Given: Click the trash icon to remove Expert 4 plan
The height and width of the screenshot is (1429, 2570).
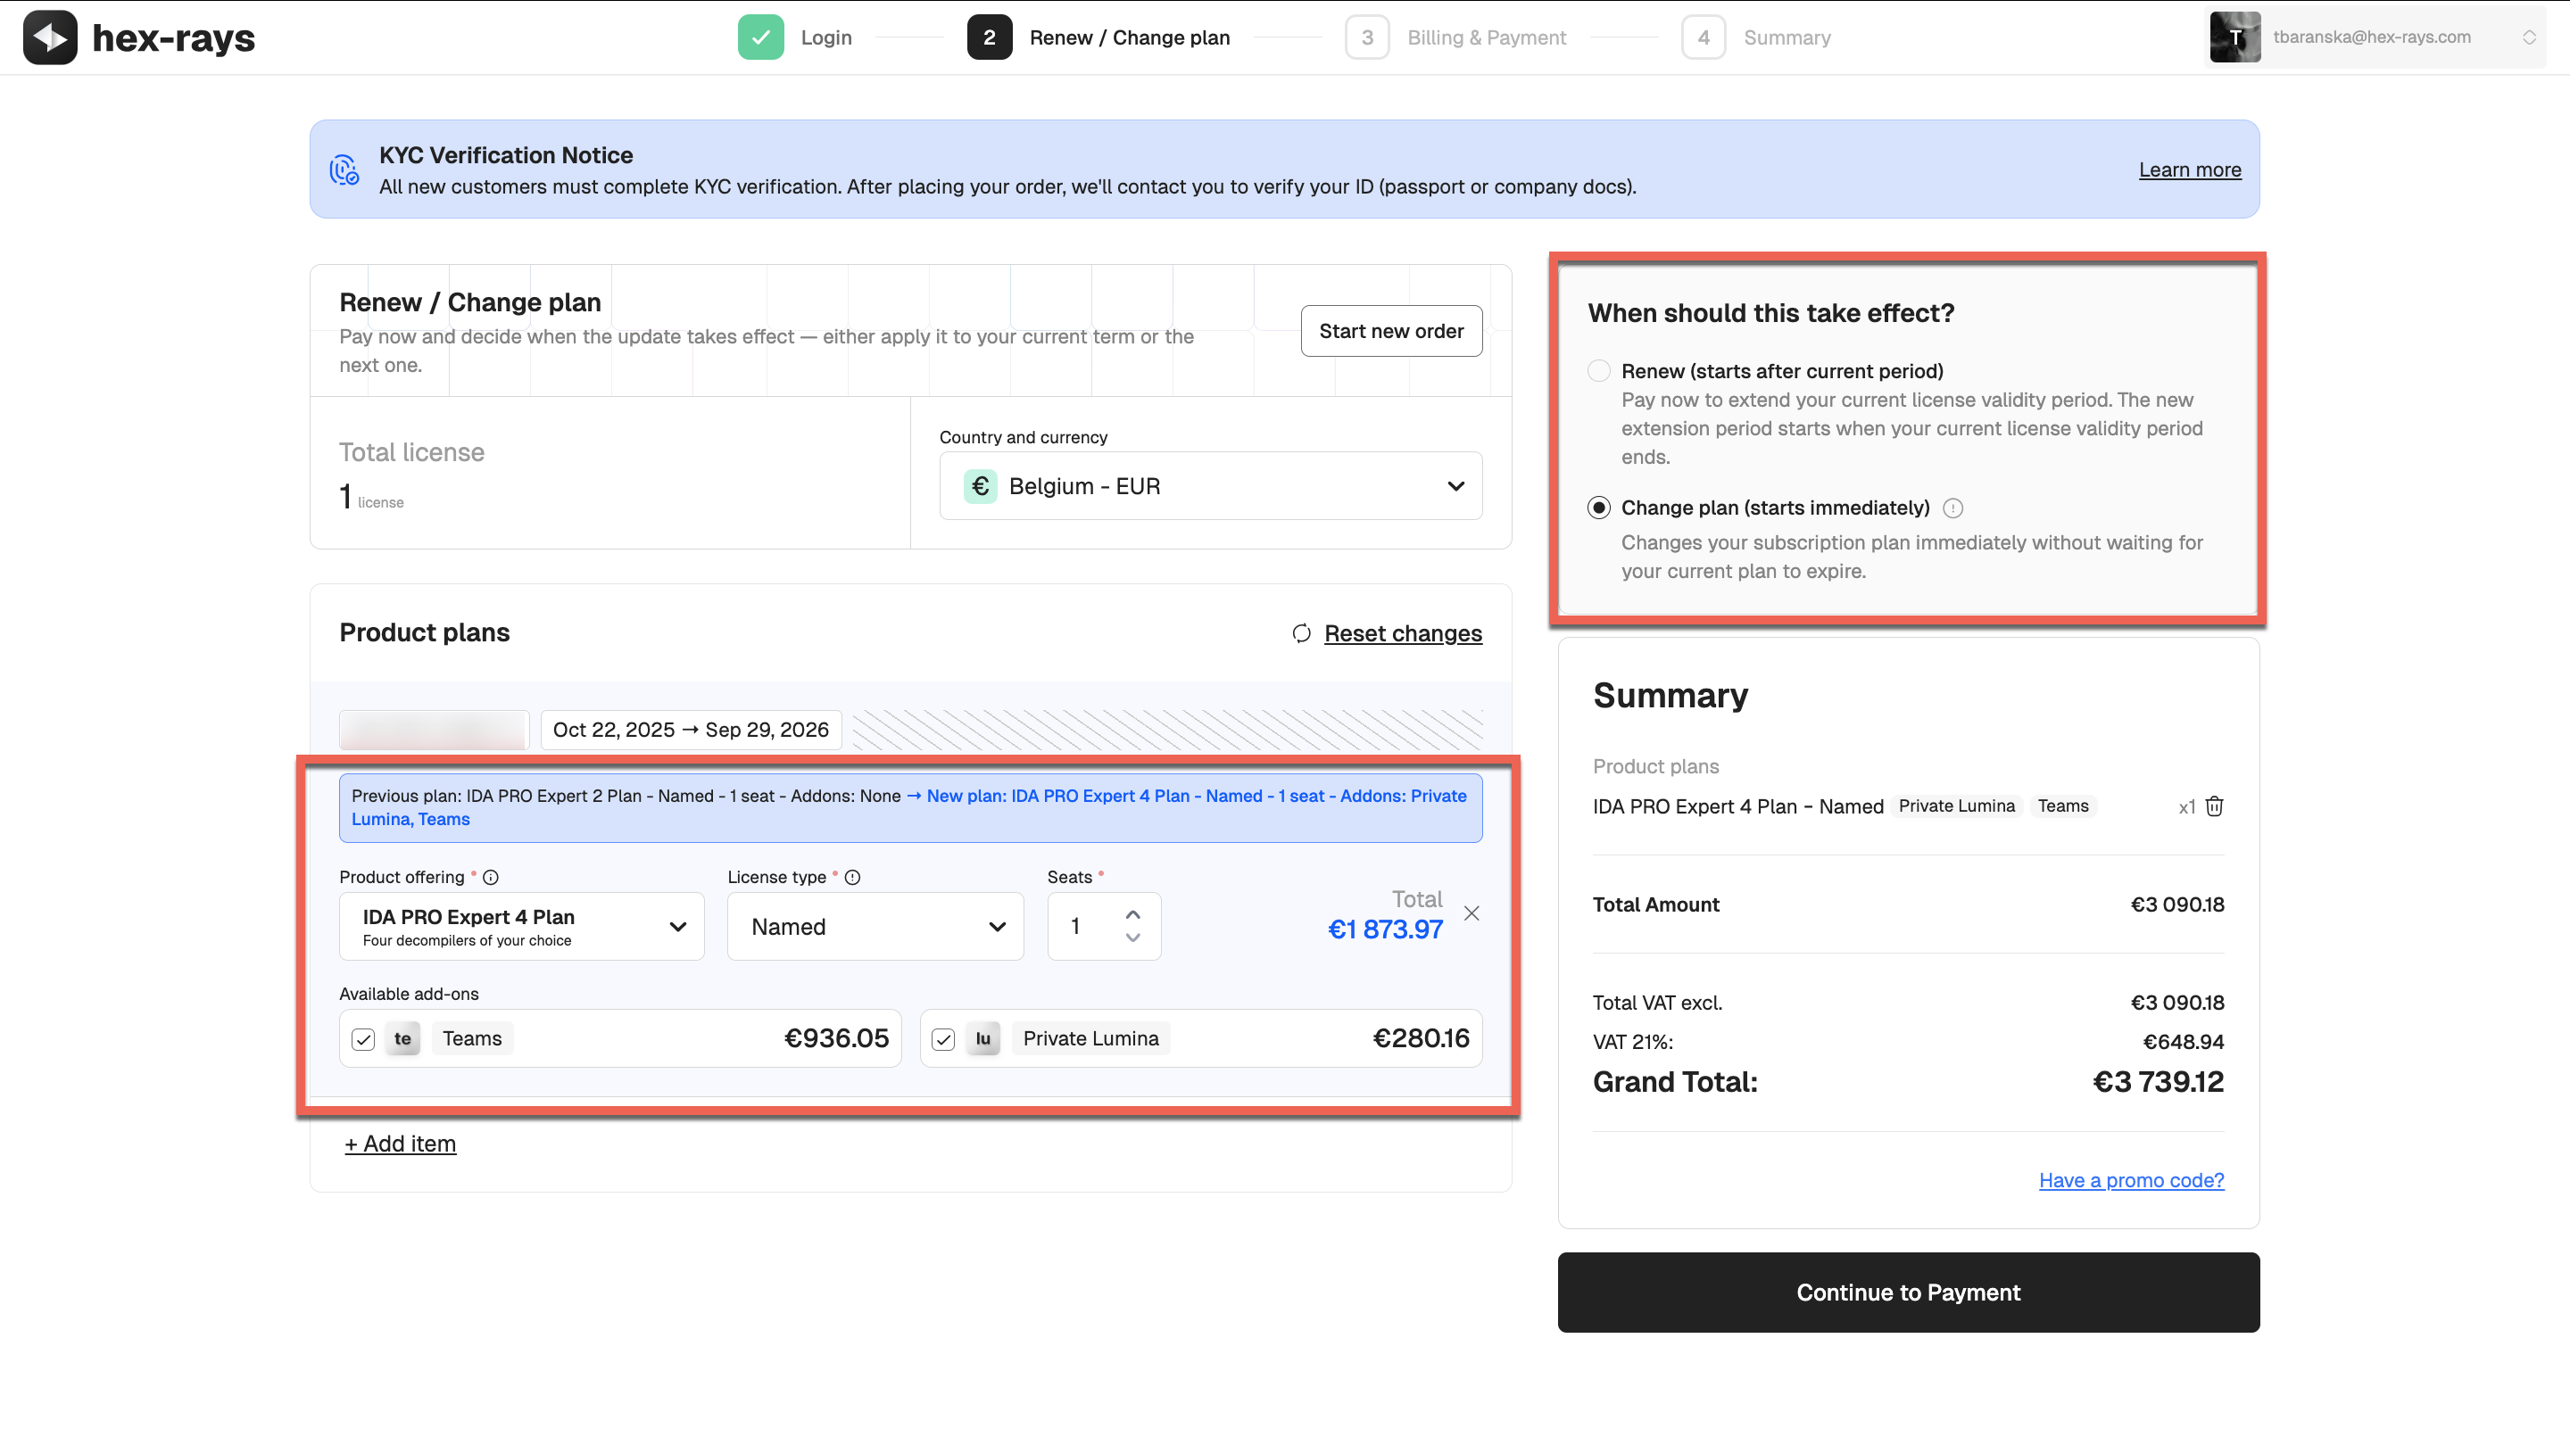Looking at the screenshot, I should tap(2215, 805).
